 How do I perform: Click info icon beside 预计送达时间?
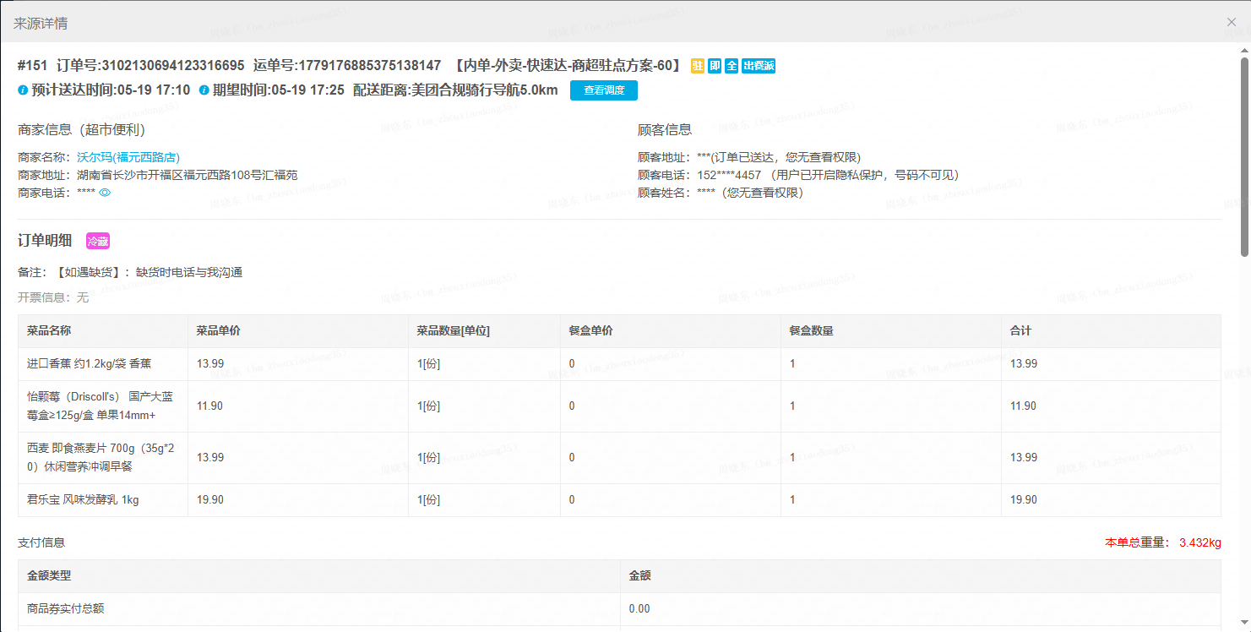(23, 90)
